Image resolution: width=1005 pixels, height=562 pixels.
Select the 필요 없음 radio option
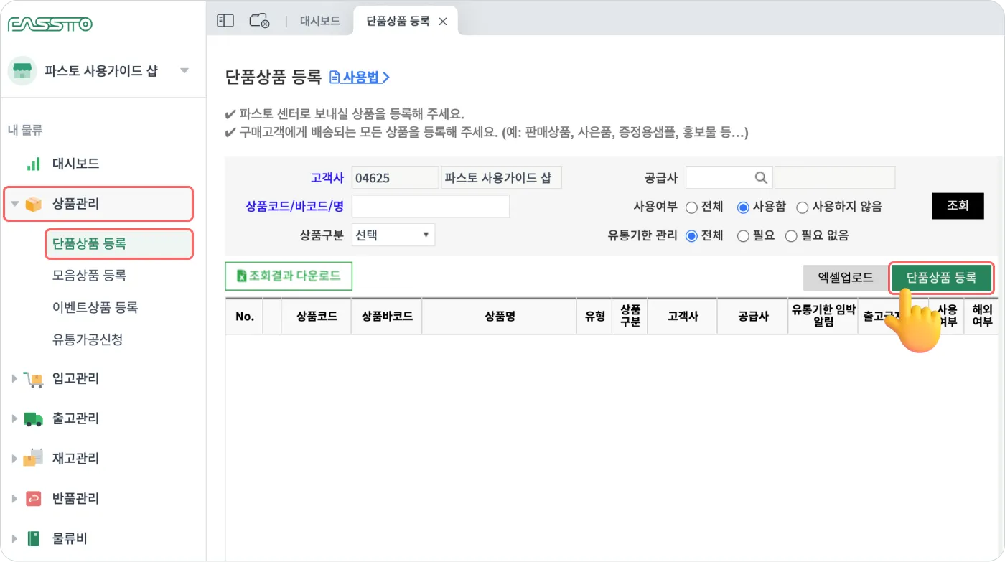coord(791,235)
